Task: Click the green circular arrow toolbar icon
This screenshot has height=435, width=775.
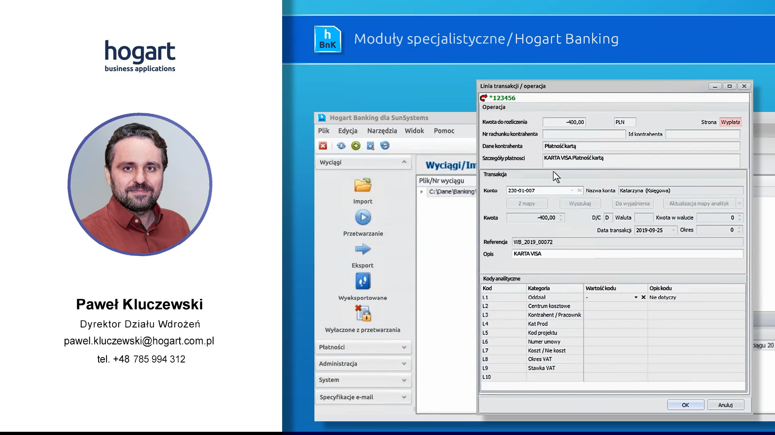Action: tap(356, 146)
